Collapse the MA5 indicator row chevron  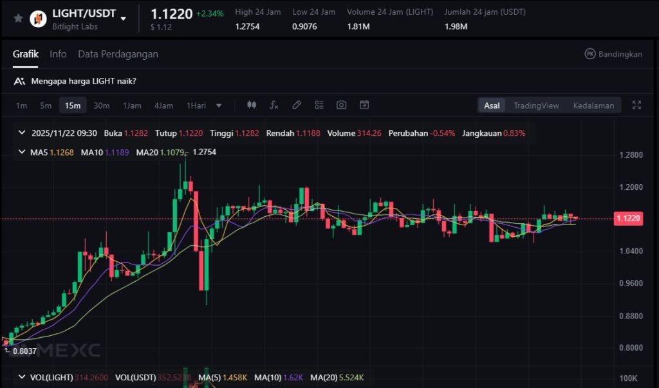click(23, 152)
